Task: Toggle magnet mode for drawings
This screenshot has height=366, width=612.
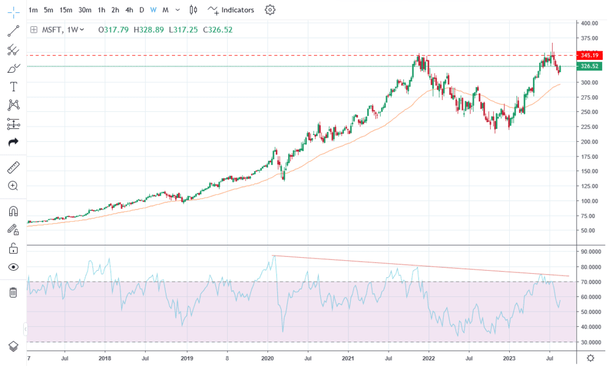Action: pos(13,211)
